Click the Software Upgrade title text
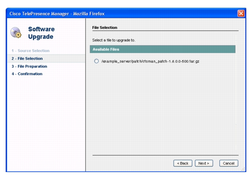This screenshot has width=252, height=179. point(41,33)
